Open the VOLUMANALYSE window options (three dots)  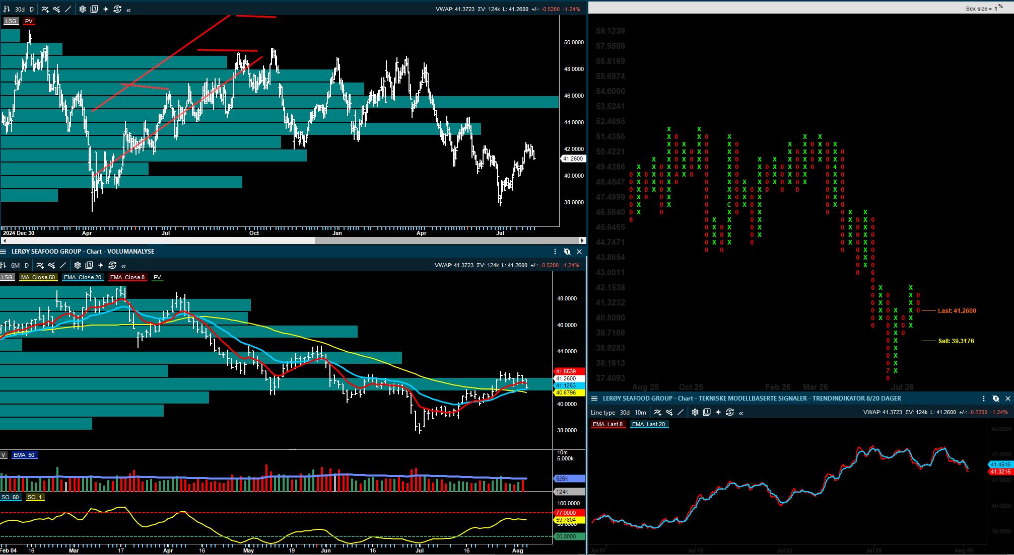[555, 252]
